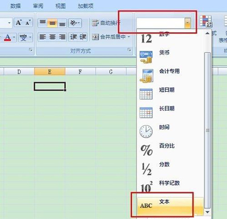Open the 审阅 ribbon tab
227x219 pixels.
(38, 6)
